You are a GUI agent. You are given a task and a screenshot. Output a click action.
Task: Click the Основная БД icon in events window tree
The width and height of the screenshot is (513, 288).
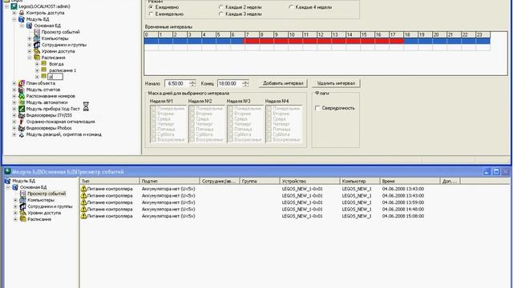coord(15,187)
